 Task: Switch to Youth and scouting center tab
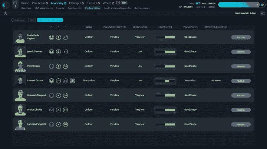pyautogui.click(x=118, y=8)
